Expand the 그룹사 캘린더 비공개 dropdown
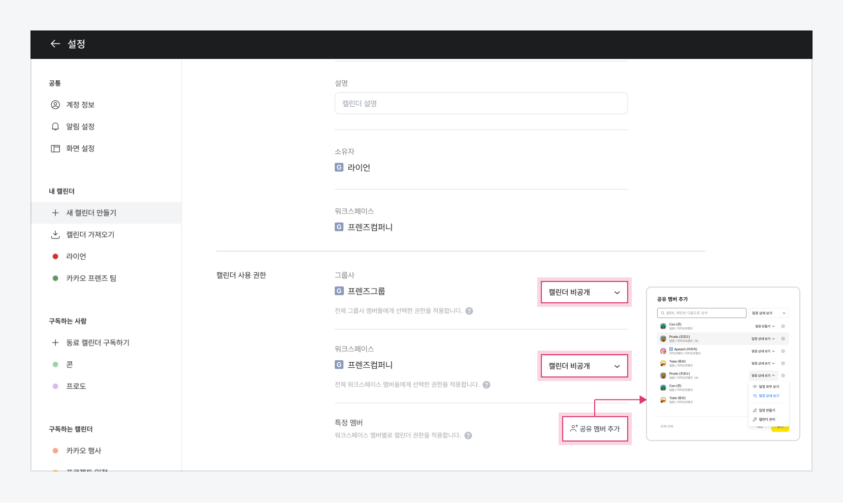 (x=584, y=293)
